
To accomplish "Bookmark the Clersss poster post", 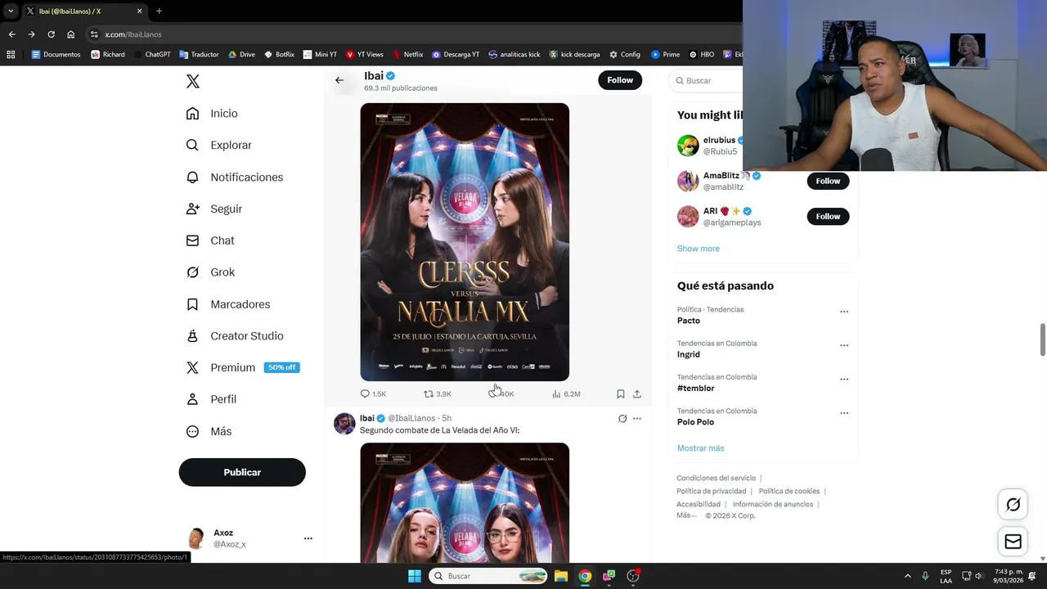I will (x=621, y=394).
